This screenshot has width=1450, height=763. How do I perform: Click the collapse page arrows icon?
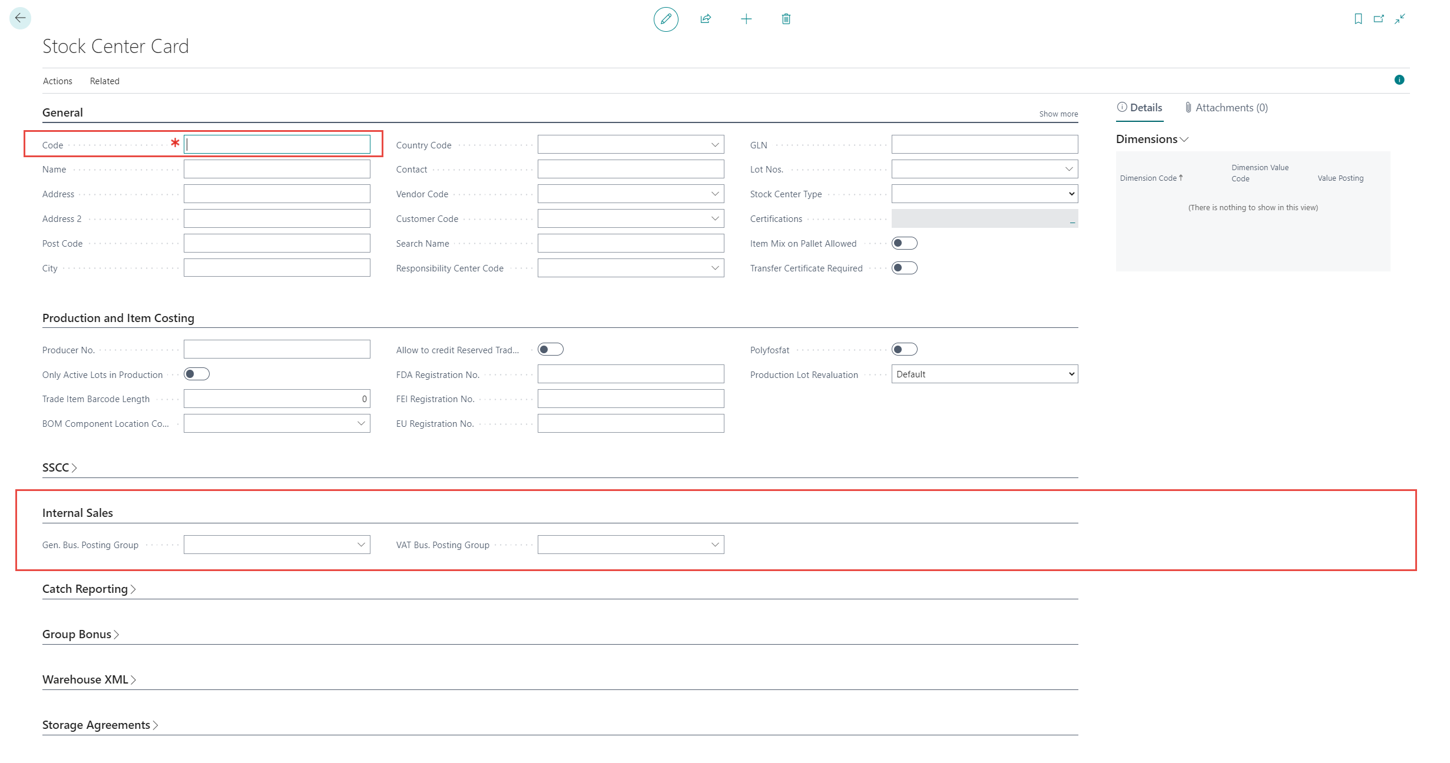pyautogui.click(x=1400, y=19)
